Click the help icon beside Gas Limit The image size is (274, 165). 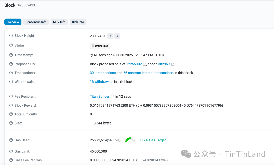point(11,151)
